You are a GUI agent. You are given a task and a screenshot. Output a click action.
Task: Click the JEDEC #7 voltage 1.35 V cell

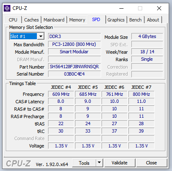click(x=141, y=146)
